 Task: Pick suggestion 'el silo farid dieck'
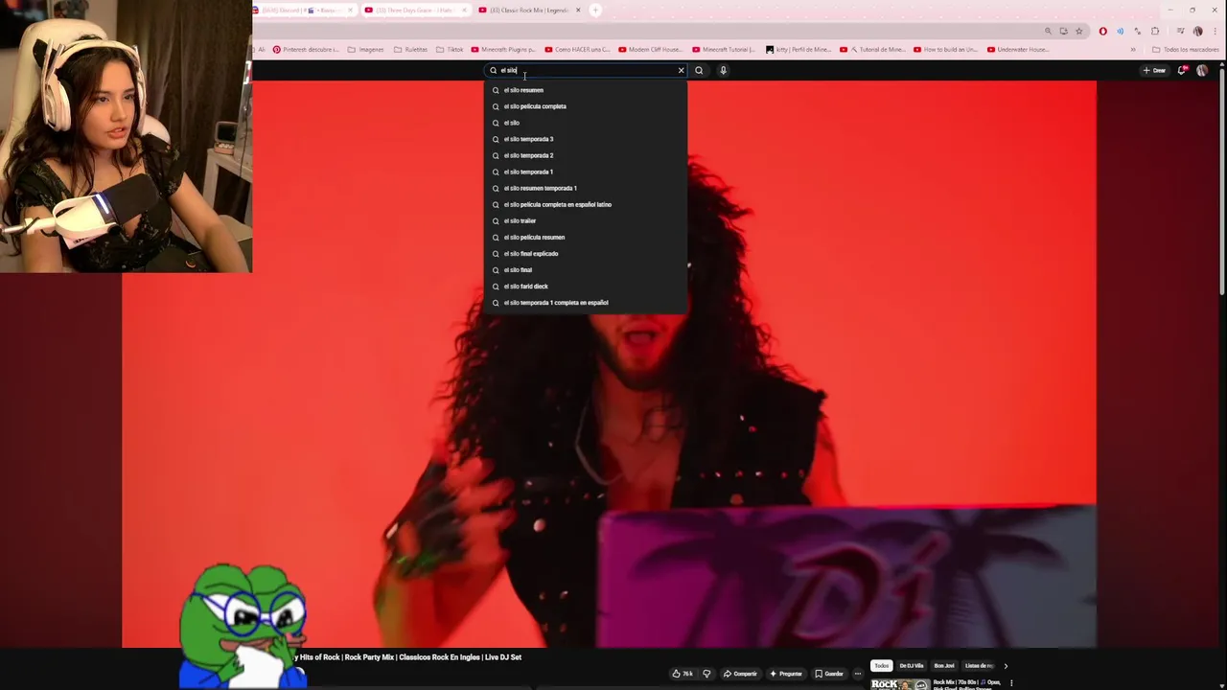pos(586,286)
